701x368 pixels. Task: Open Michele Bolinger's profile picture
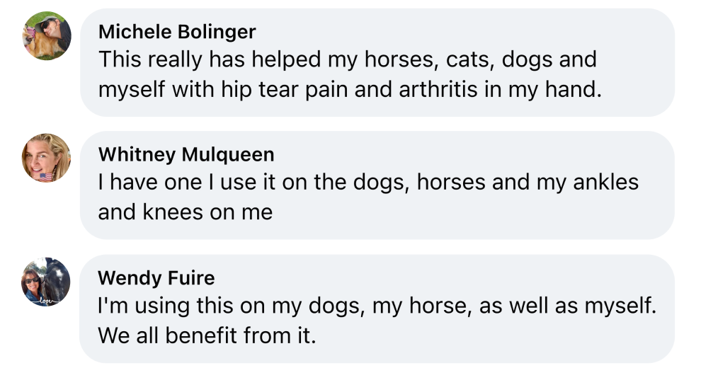click(47, 35)
